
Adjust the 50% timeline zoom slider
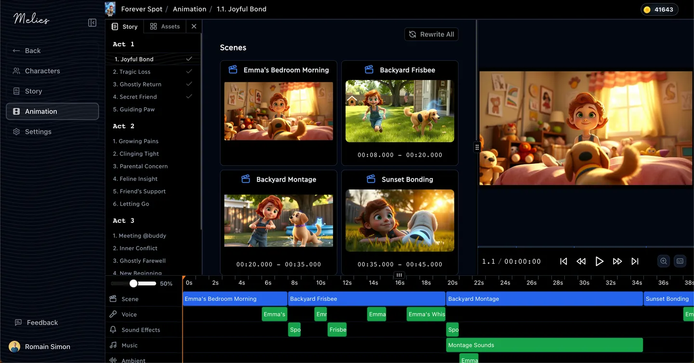click(x=133, y=283)
